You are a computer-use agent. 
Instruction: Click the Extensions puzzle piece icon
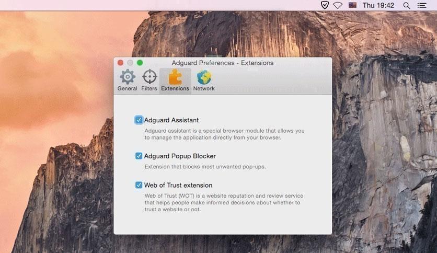[175, 77]
